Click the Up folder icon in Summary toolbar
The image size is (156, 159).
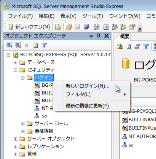(120, 46)
